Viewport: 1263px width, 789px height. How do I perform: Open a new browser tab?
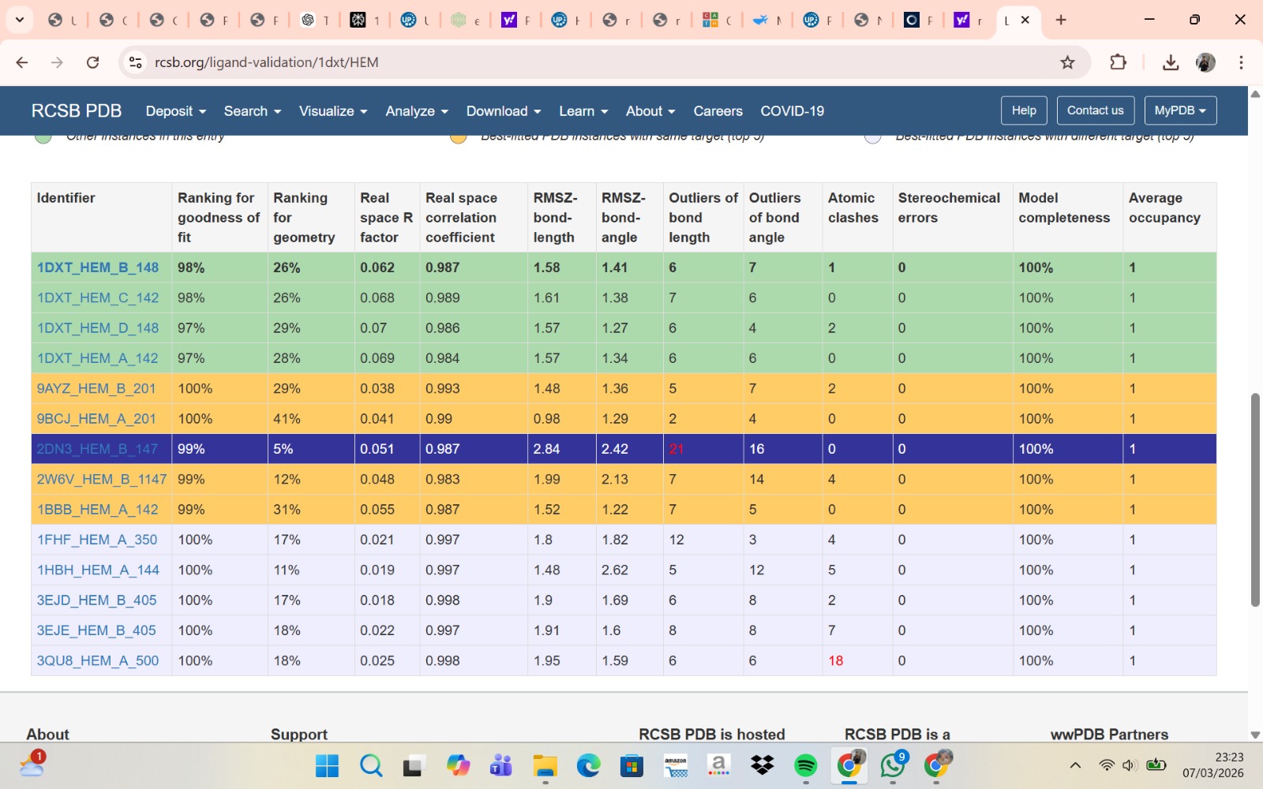point(1061,20)
